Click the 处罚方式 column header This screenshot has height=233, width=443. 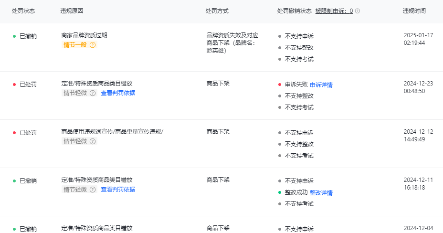[x=217, y=11]
